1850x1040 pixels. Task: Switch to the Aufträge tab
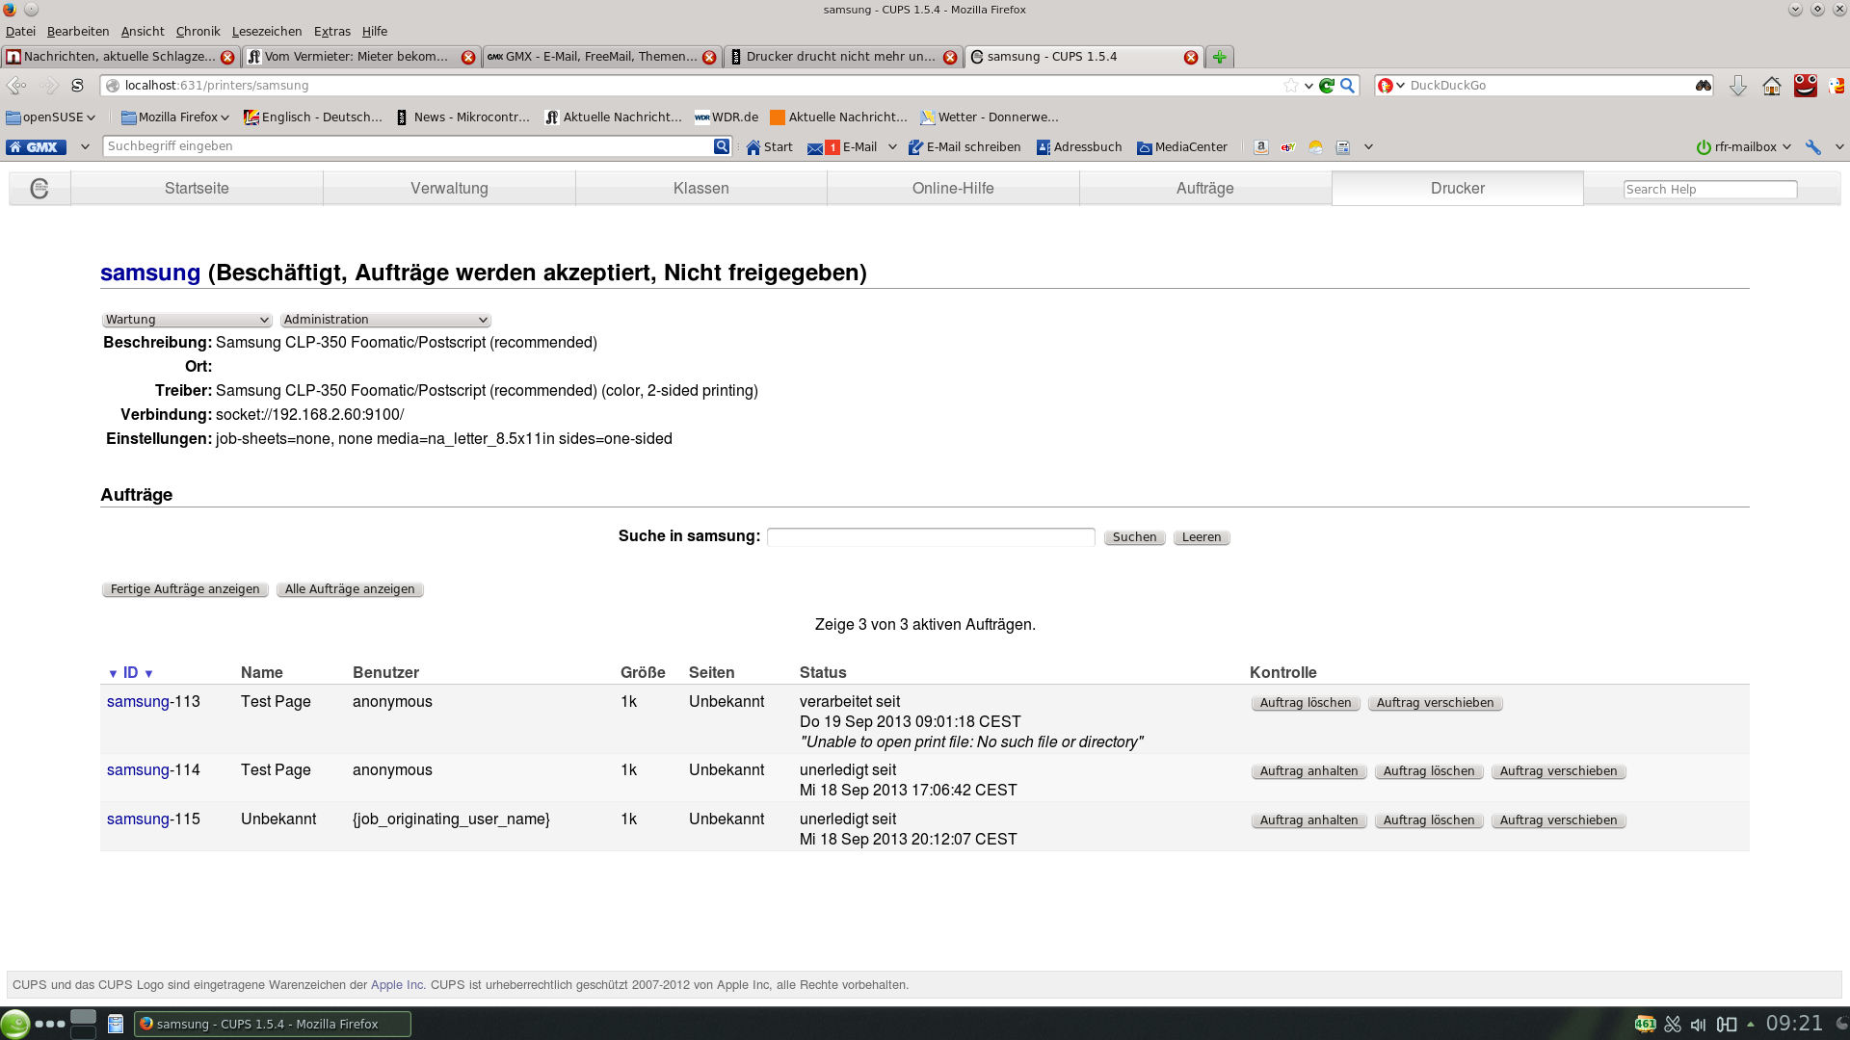(x=1204, y=189)
